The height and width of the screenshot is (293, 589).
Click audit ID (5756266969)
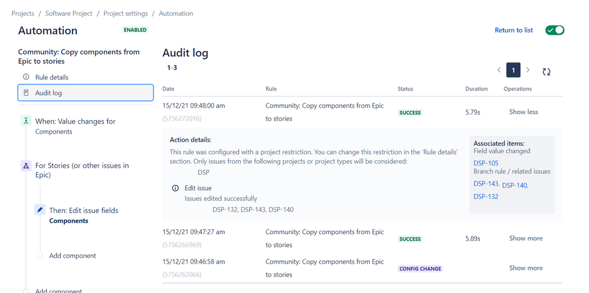click(182, 245)
